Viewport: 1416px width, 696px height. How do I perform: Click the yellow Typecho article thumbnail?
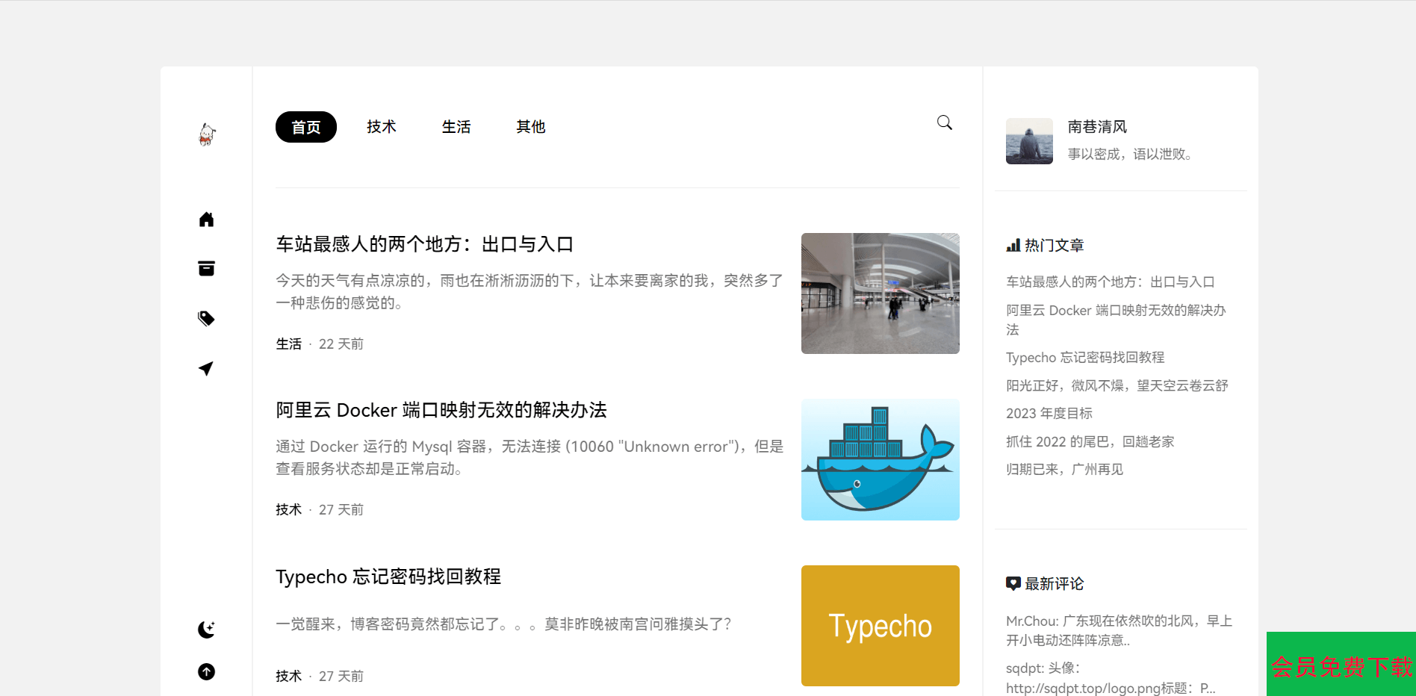coord(880,626)
